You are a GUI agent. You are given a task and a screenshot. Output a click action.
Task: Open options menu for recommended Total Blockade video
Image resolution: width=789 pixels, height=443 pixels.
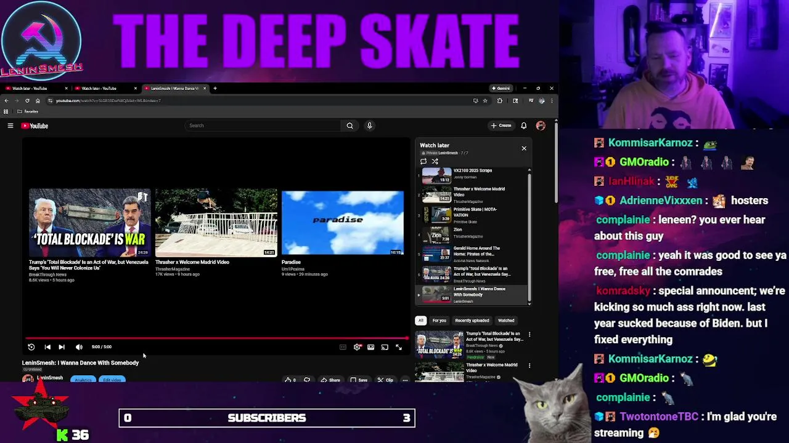(529, 335)
